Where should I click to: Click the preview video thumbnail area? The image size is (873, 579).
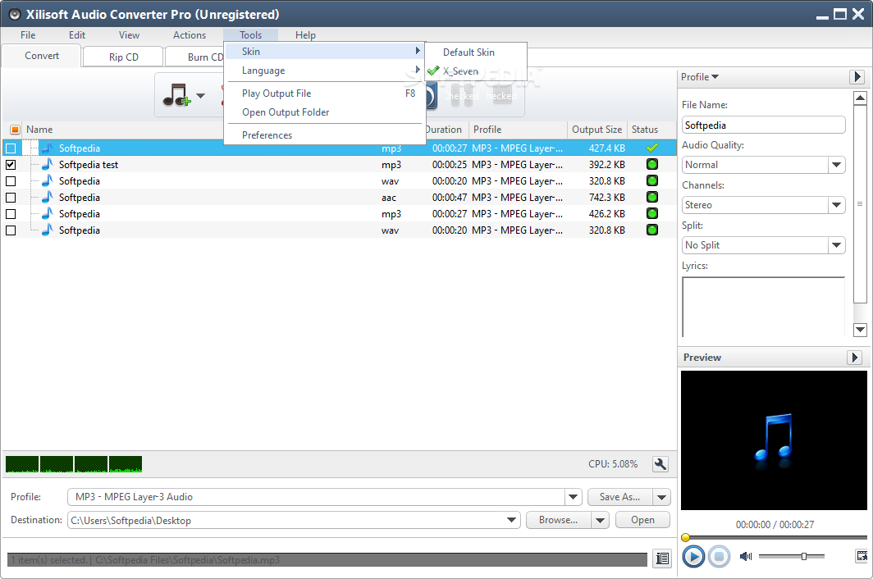[774, 440]
